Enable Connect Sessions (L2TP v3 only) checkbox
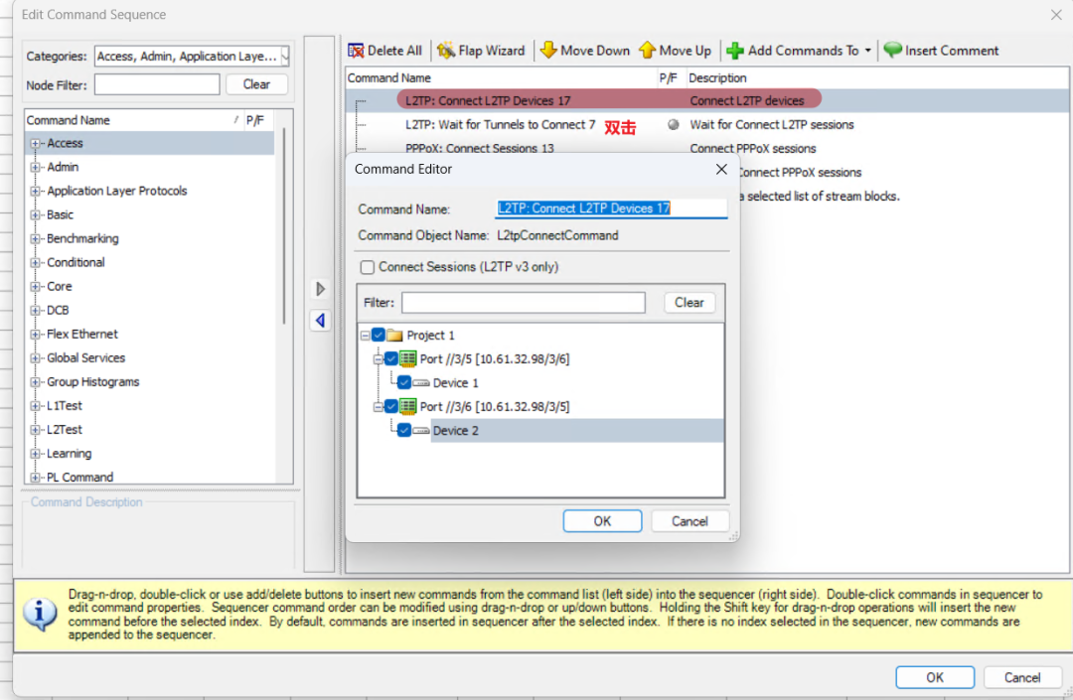Viewport: 1073px width, 700px height. point(368,267)
